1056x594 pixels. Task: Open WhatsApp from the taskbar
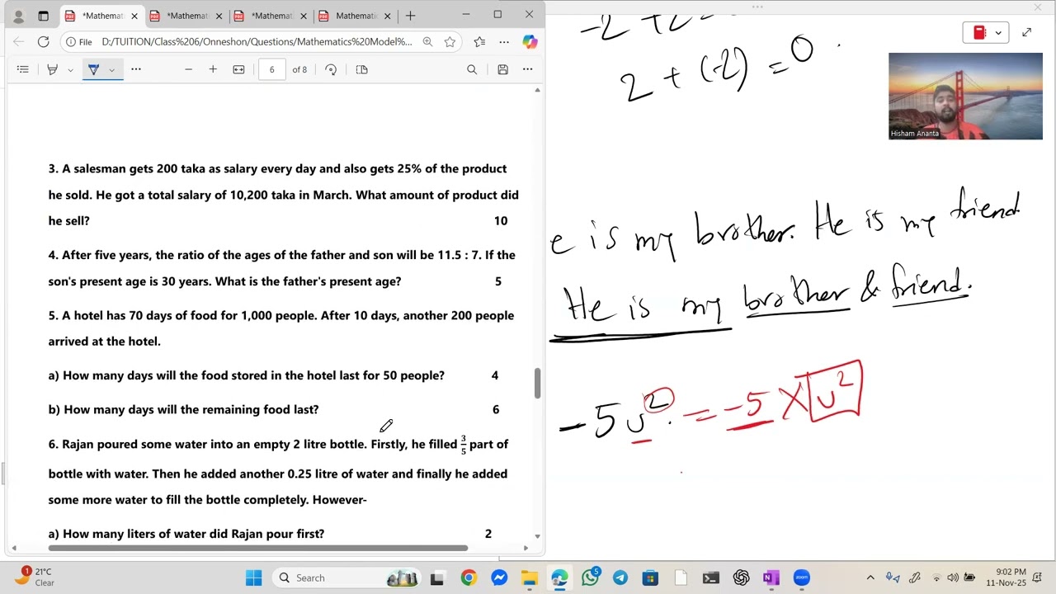[x=590, y=577]
